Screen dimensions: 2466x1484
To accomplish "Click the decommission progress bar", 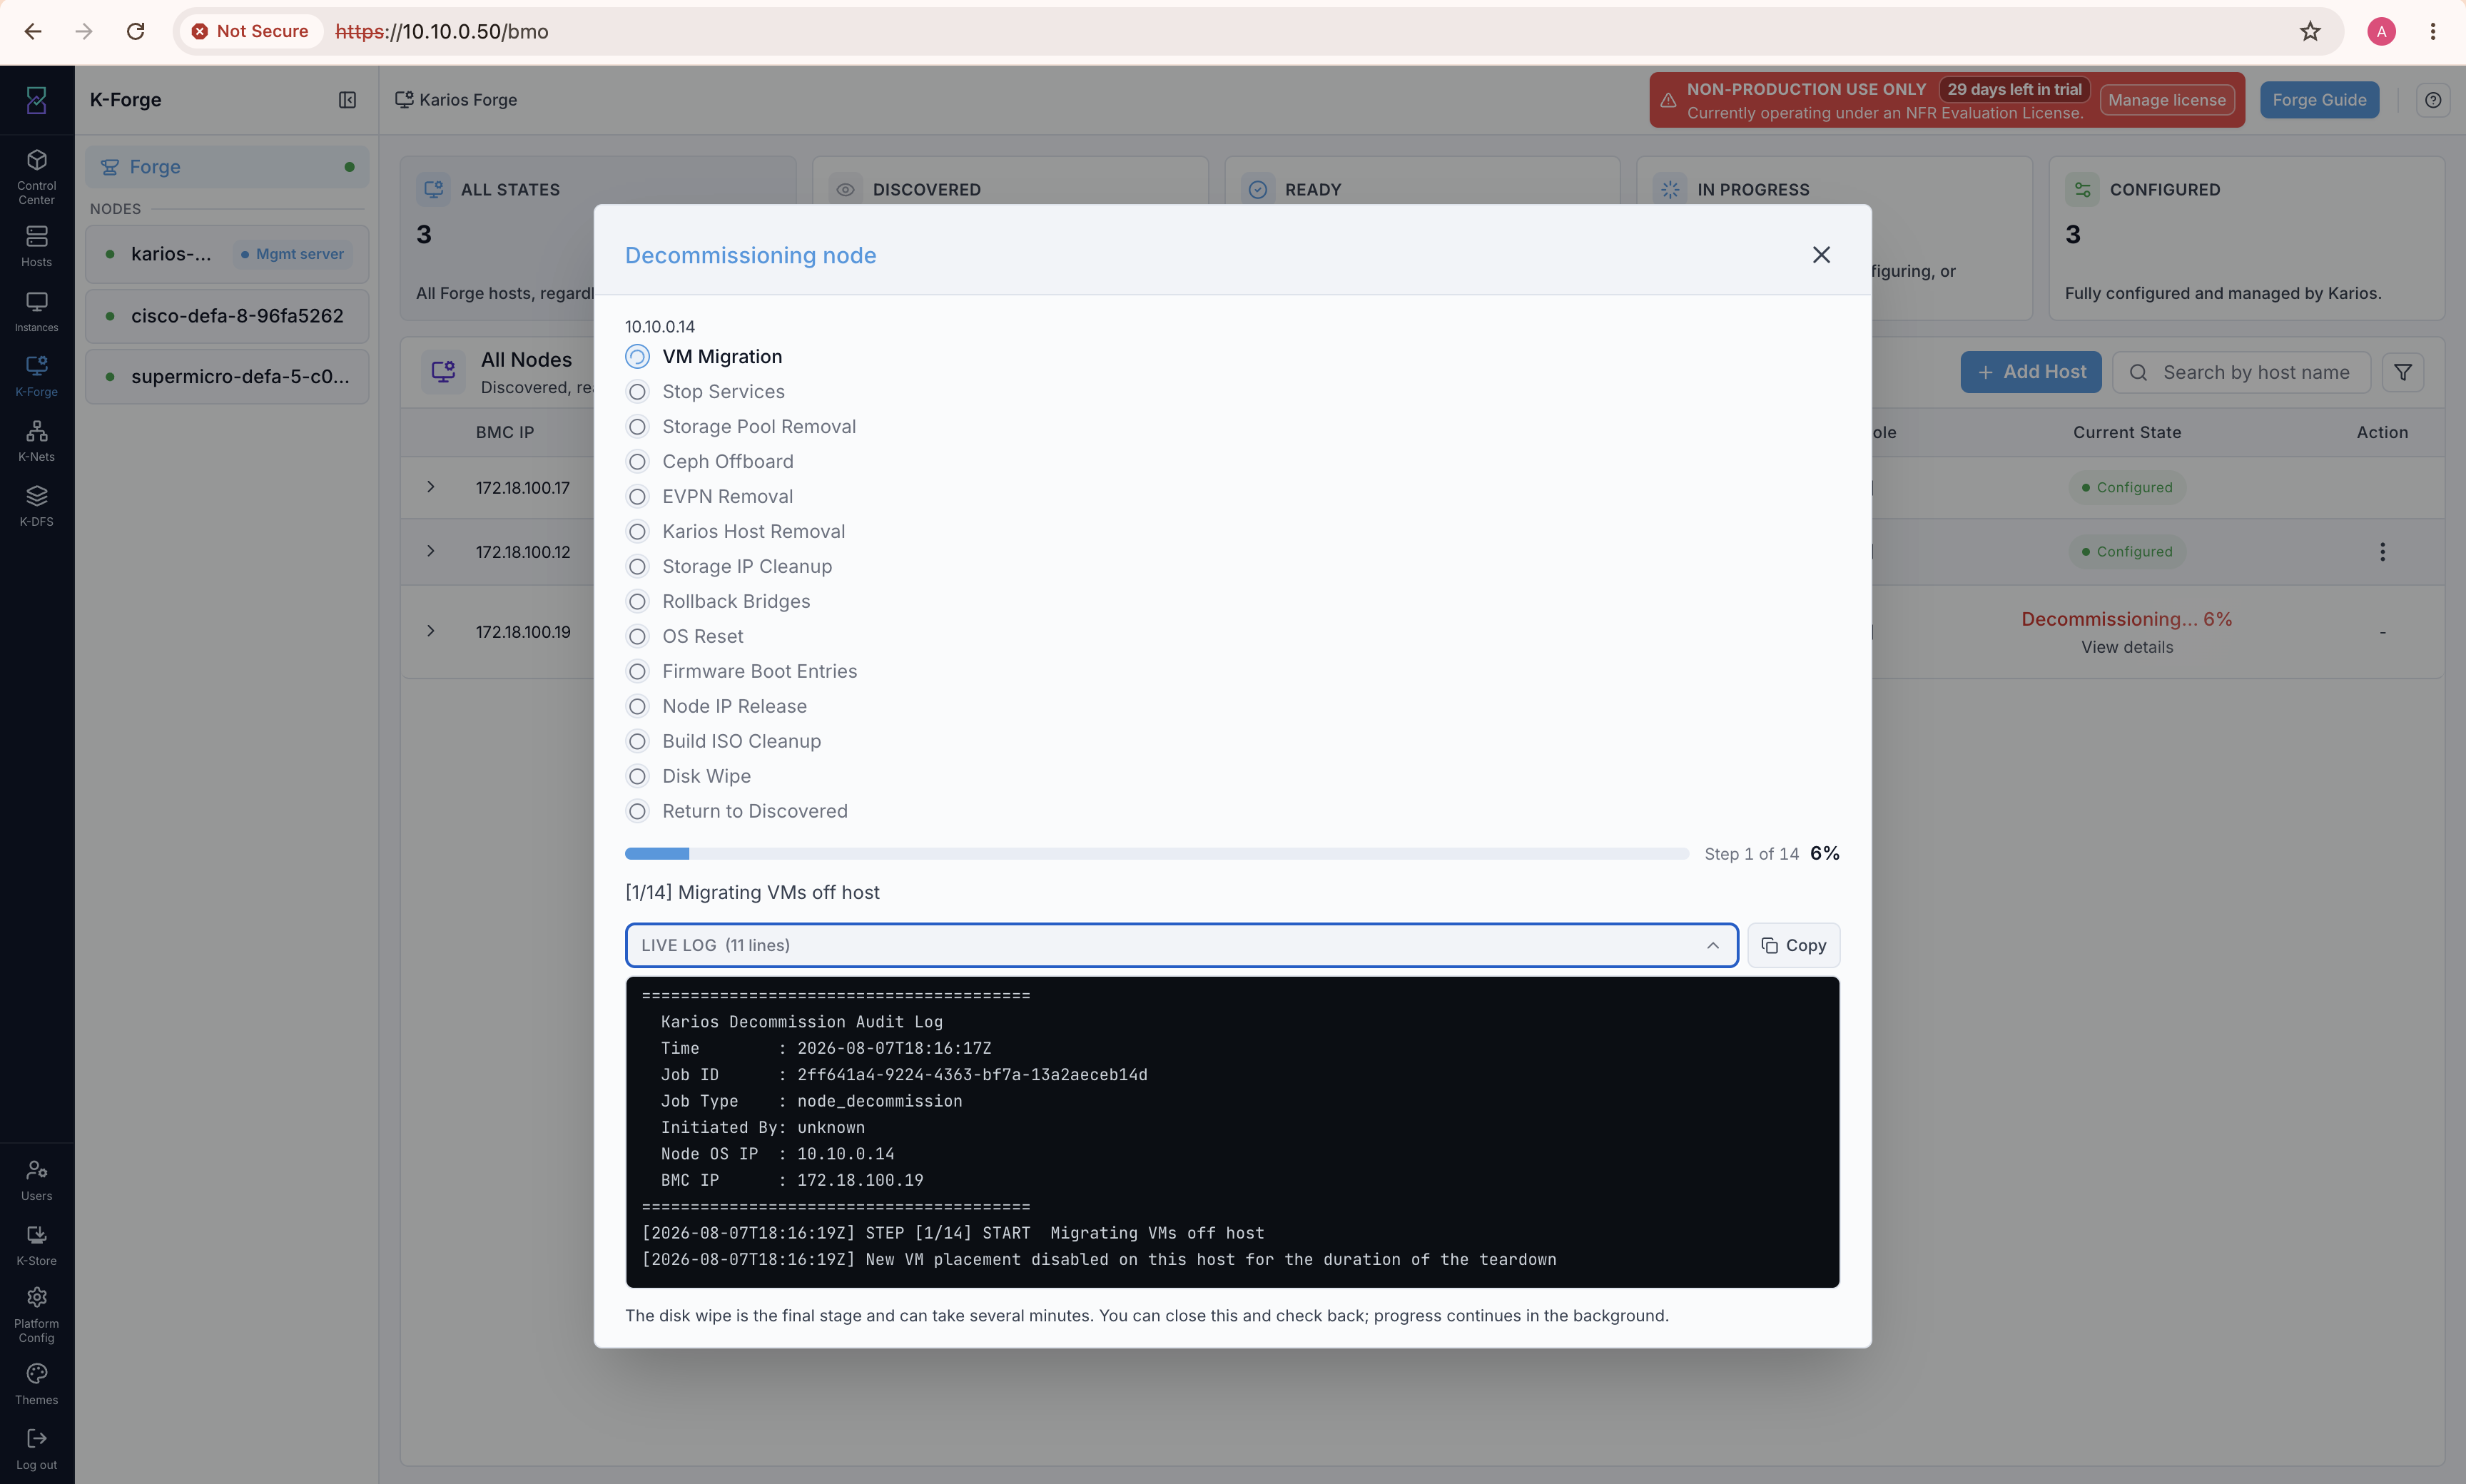I will coord(1157,854).
